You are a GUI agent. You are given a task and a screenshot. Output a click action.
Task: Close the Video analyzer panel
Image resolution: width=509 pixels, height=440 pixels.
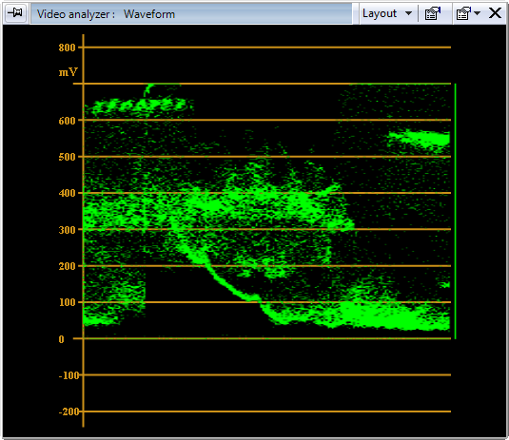click(x=495, y=13)
